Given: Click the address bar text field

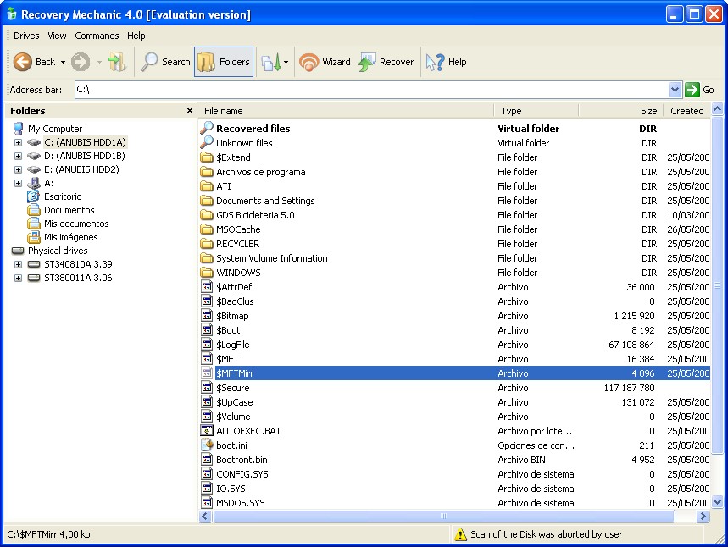Looking at the screenshot, I should [x=371, y=90].
